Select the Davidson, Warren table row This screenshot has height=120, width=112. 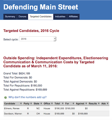[56, 114]
